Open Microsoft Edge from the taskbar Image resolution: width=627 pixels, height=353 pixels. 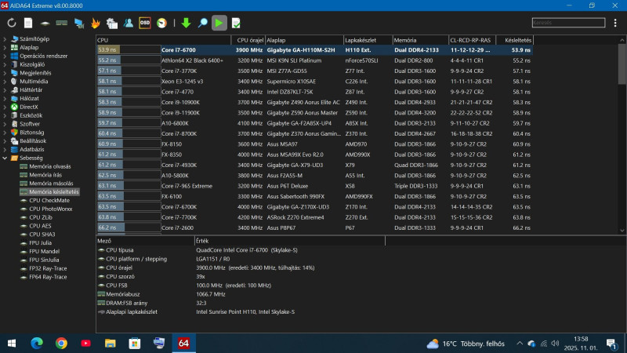click(x=37, y=344)
